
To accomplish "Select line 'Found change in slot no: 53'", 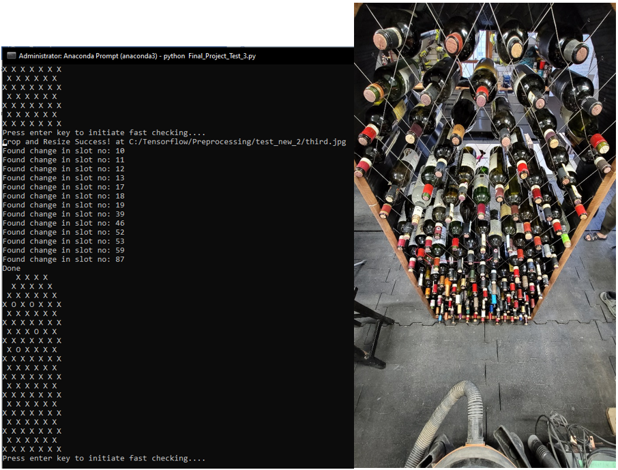I will pos(63,241).
